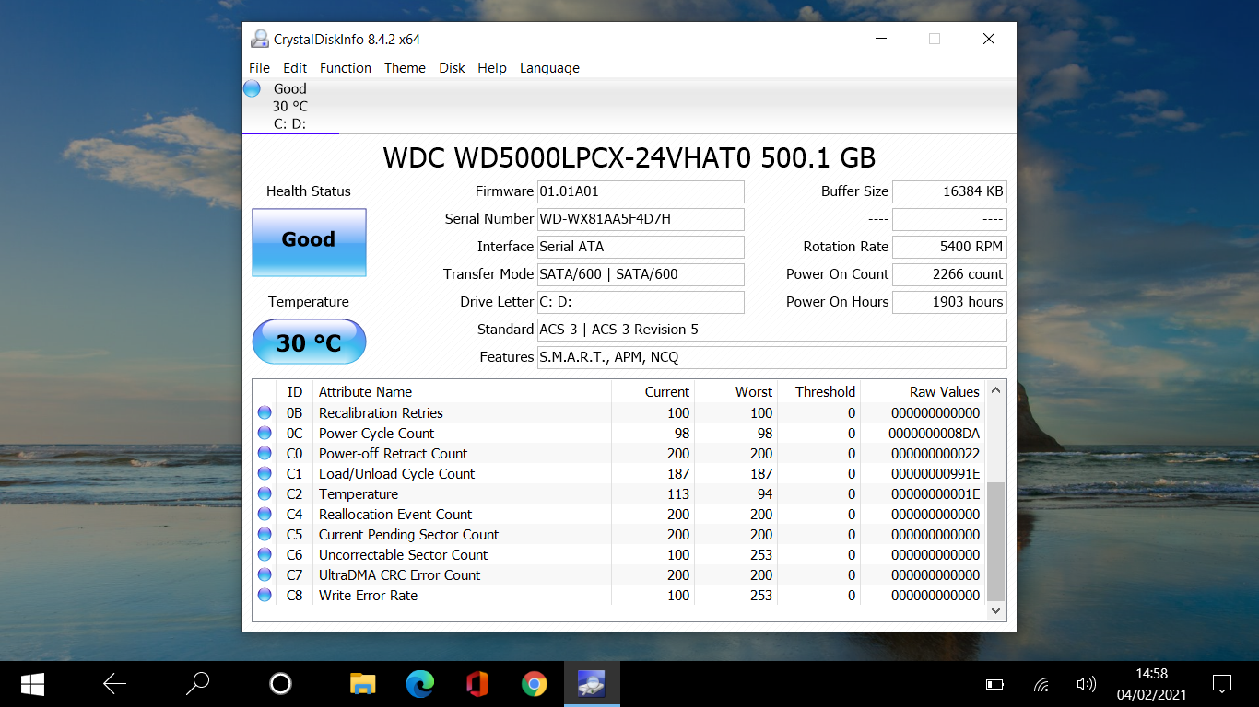Open volume control in system tray
The height and width of the screenshot is (707, 1259).
[1087, 684]
